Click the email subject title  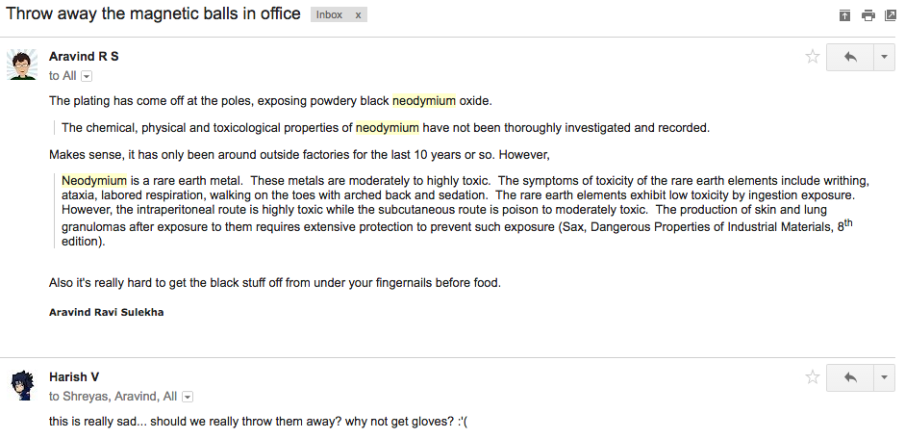[x=153, y=13]
